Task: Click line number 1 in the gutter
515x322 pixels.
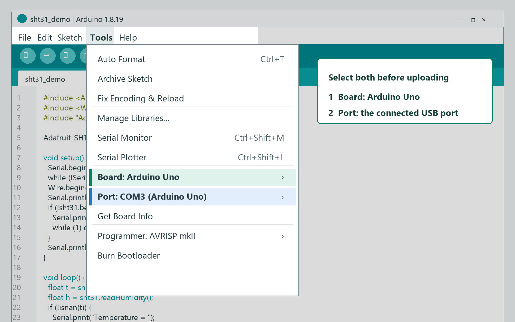Action: 19,98
